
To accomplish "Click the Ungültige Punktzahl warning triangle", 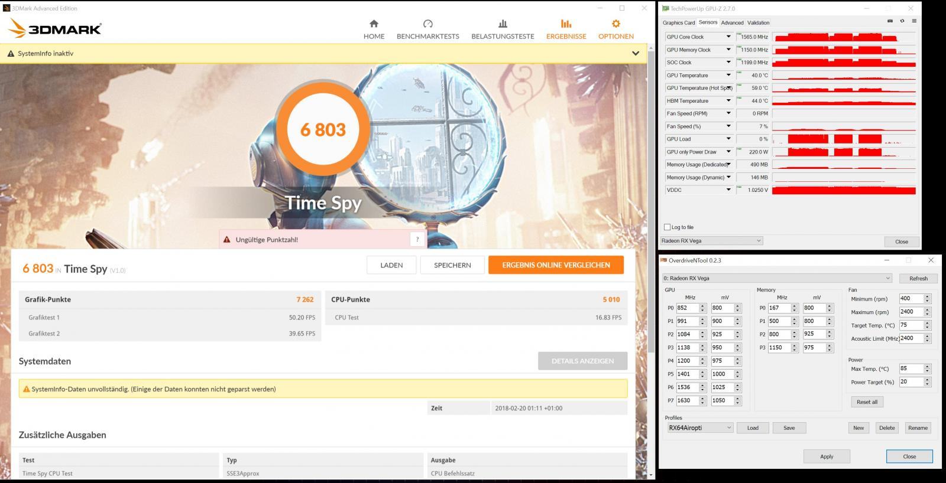I will click(226, 240).
